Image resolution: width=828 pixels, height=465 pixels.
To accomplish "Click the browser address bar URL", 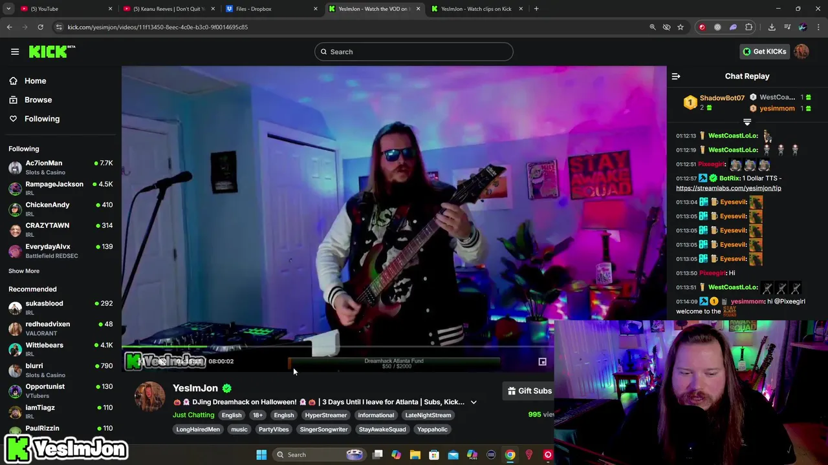I will pyautogui.click(x=158, y=27).
